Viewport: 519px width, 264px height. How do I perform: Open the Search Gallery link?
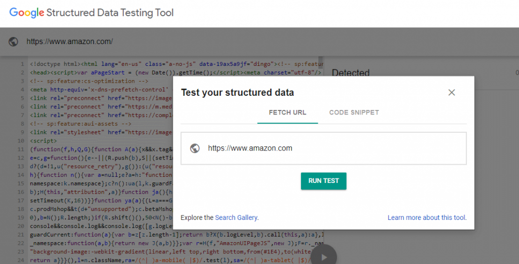tap(236, 218)
